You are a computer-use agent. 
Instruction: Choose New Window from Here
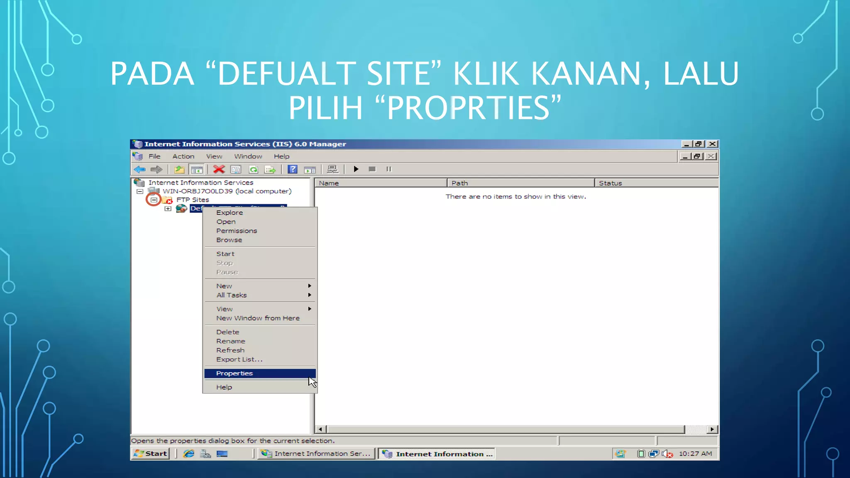click(260, 318)
